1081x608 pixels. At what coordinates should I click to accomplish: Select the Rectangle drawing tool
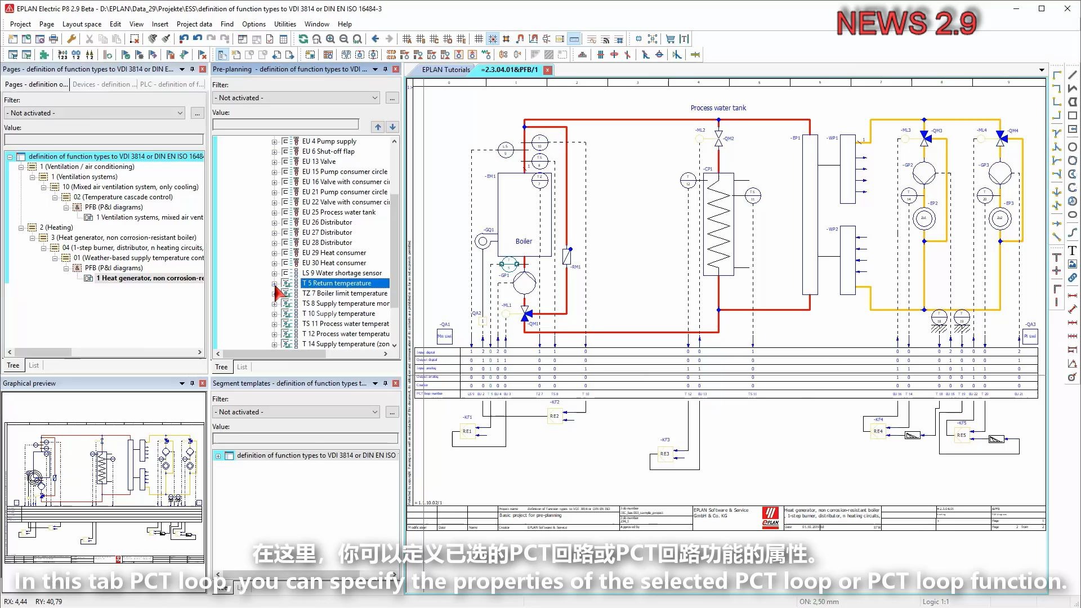point(1073,115)
